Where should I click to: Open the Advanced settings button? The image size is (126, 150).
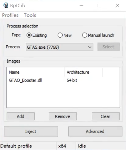[x=95, y=132]
